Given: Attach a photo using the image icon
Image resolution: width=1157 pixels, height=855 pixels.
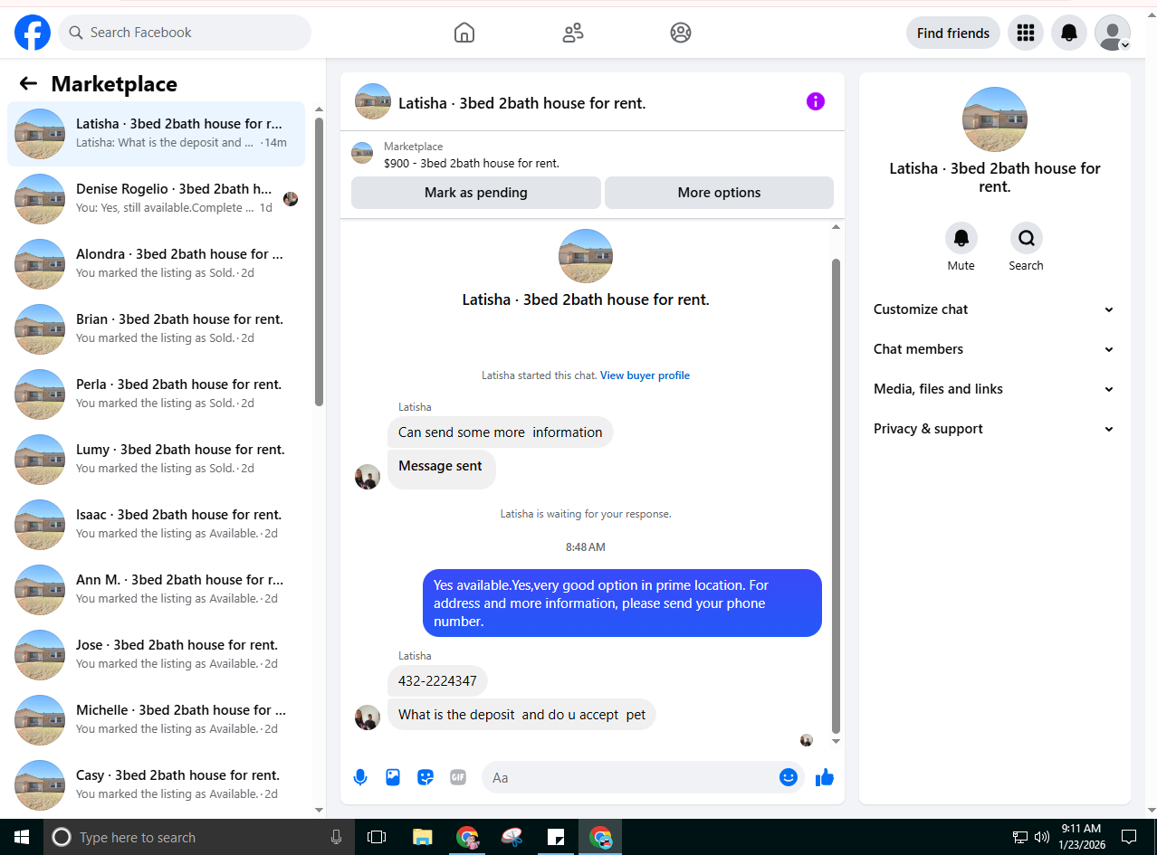Looking at the screenshot, I should pos(393,777).
